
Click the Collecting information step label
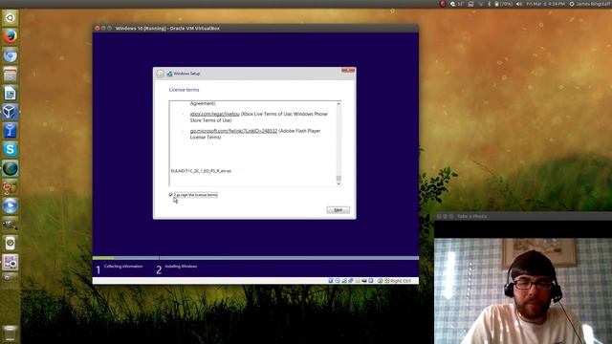pos(123,267)
